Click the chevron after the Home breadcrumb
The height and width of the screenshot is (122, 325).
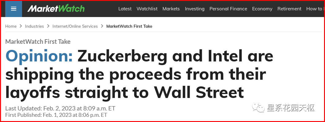coord(21,26)
